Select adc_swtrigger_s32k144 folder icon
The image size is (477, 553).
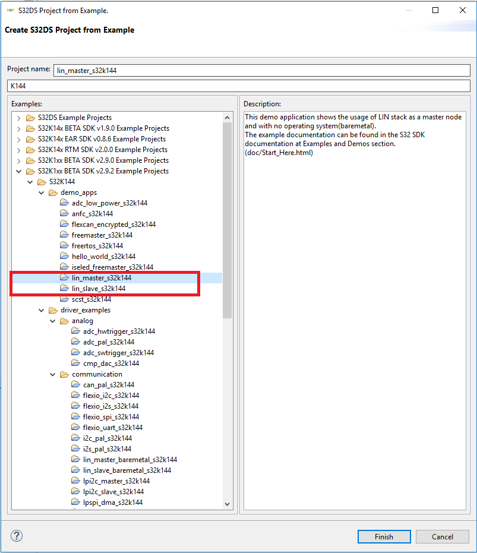coord(75,352)
